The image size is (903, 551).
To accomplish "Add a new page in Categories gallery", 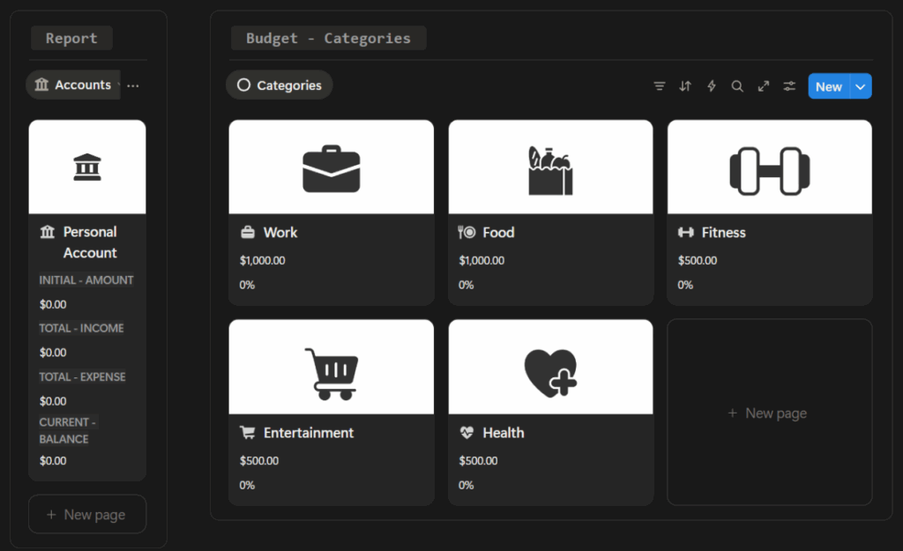I will [769, 413].
